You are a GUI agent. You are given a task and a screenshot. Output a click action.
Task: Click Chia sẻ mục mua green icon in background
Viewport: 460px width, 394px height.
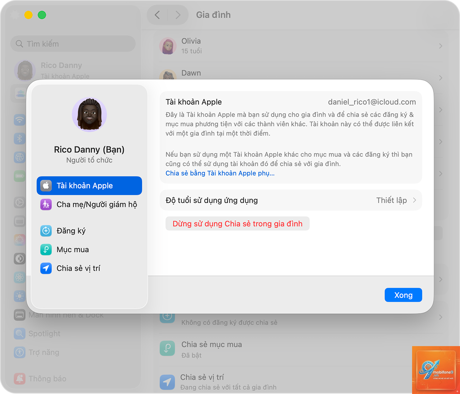[167, 349]
